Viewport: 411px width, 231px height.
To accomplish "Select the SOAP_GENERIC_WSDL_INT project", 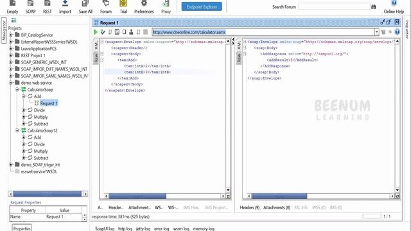I will [x=44, y=62].
